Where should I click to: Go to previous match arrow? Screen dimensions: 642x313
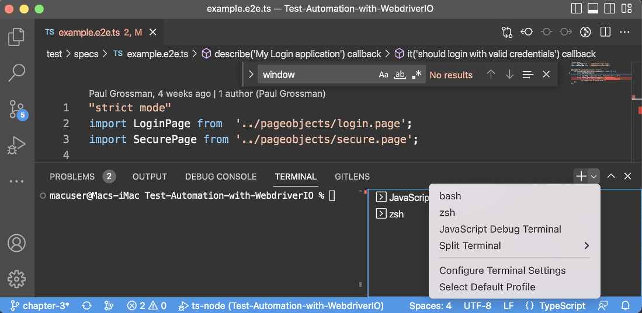point(491,75)
